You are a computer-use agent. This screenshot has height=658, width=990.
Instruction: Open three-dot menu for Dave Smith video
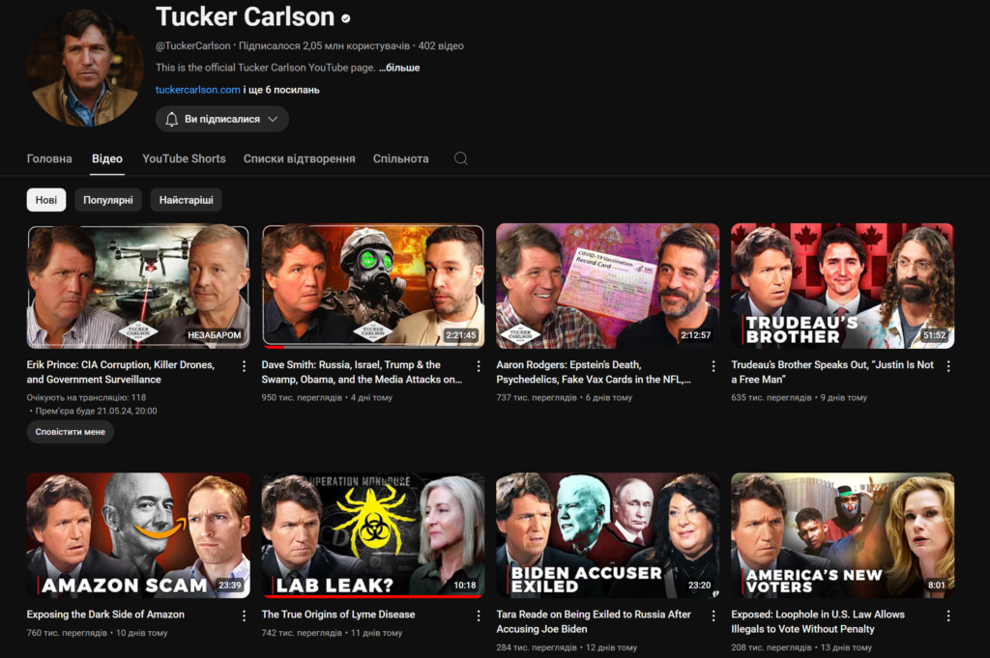pyautogui.click(x=479, y=366)
